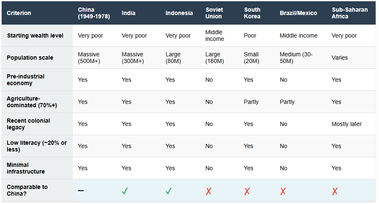Click the Comparable to China? row label

[x=27, y=190]
